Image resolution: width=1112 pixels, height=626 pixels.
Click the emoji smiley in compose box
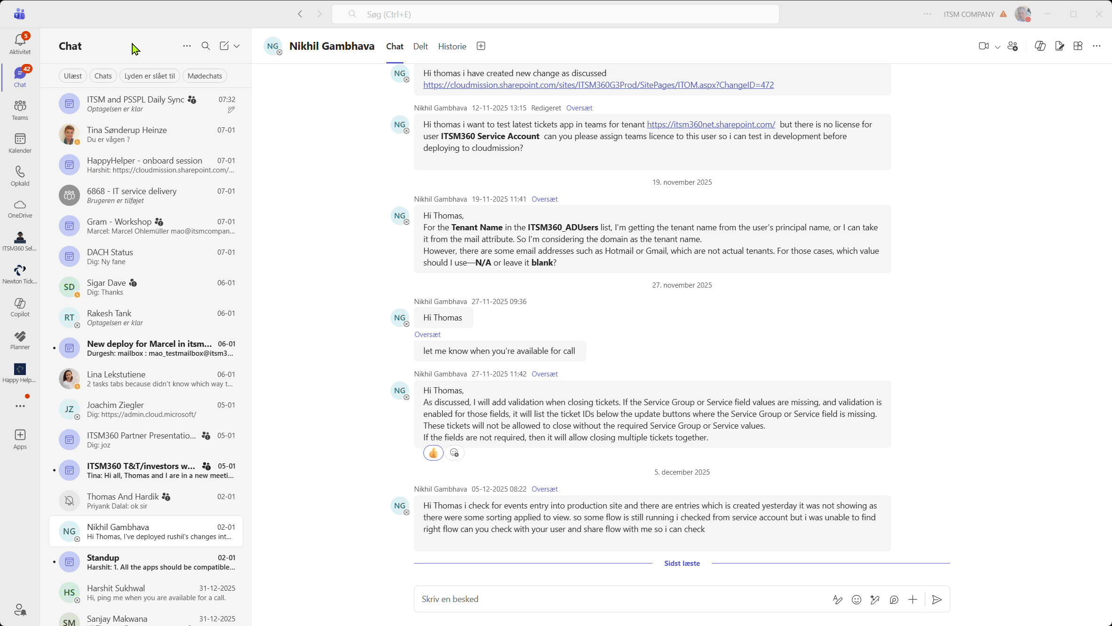(856, 600)
